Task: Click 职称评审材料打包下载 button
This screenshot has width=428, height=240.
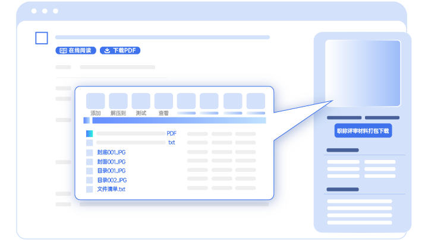Action: 363,131
